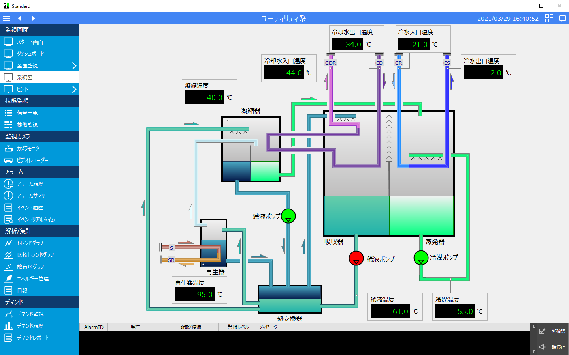Open エネルギー管理 leaf icon
The width and height of the screenshot is (569, 355).
point(8,278)
